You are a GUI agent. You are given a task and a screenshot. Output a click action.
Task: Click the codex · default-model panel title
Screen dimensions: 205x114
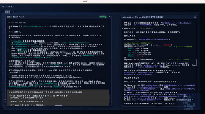(15, 17)
